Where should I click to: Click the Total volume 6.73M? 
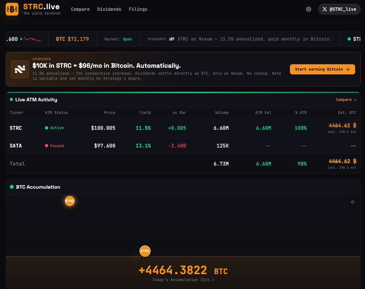point(221,164)
